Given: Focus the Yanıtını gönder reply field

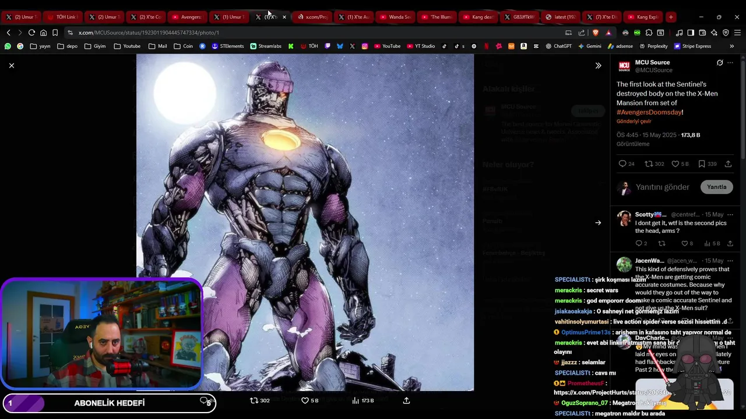Looking at the screenshot, I should pos(663,187).
